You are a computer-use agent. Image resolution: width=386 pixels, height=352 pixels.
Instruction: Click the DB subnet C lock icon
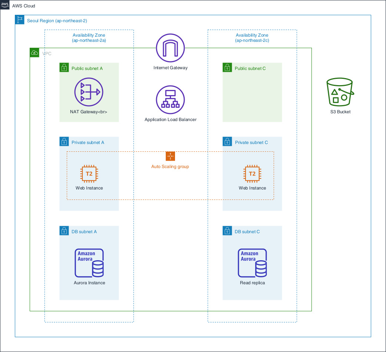coord(227,231)
